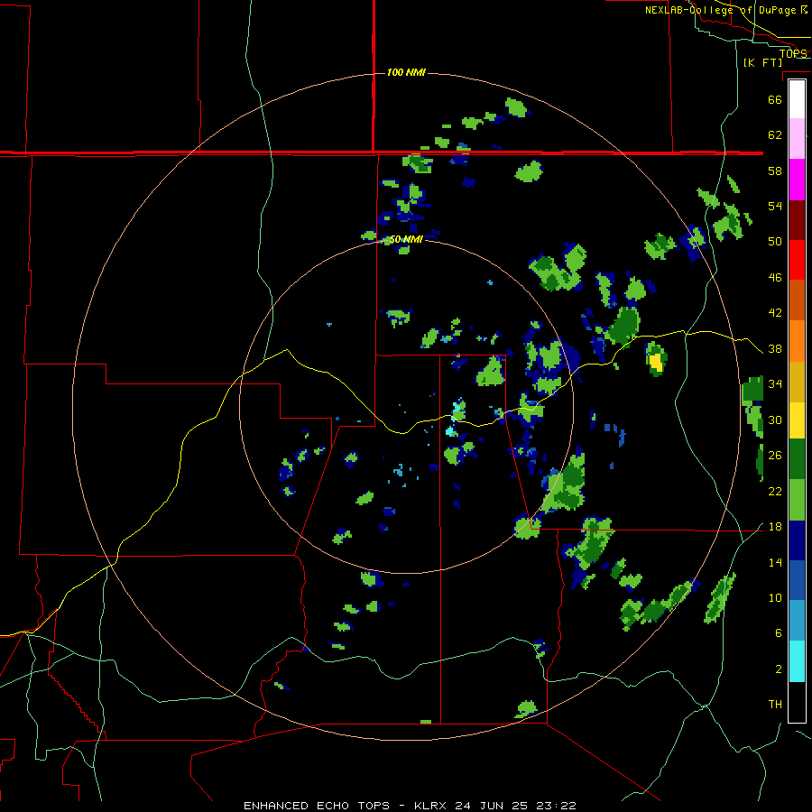Click the yellow 30 kft echo top cell
This screenshot has width=812, height=812.
point(656,362)
